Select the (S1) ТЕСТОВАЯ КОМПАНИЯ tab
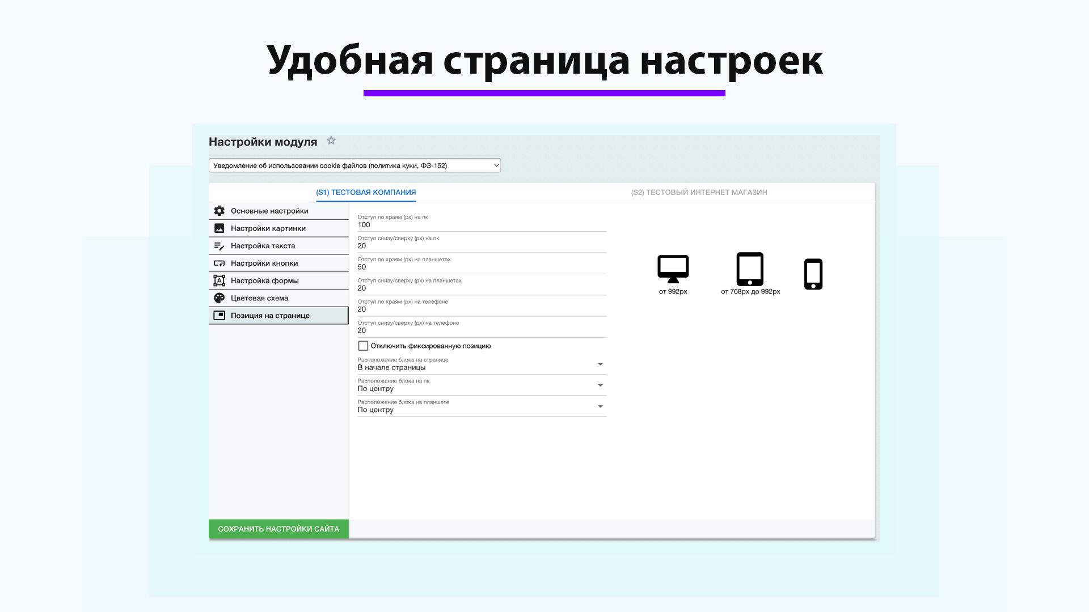1089x612 pixels. 366,192
